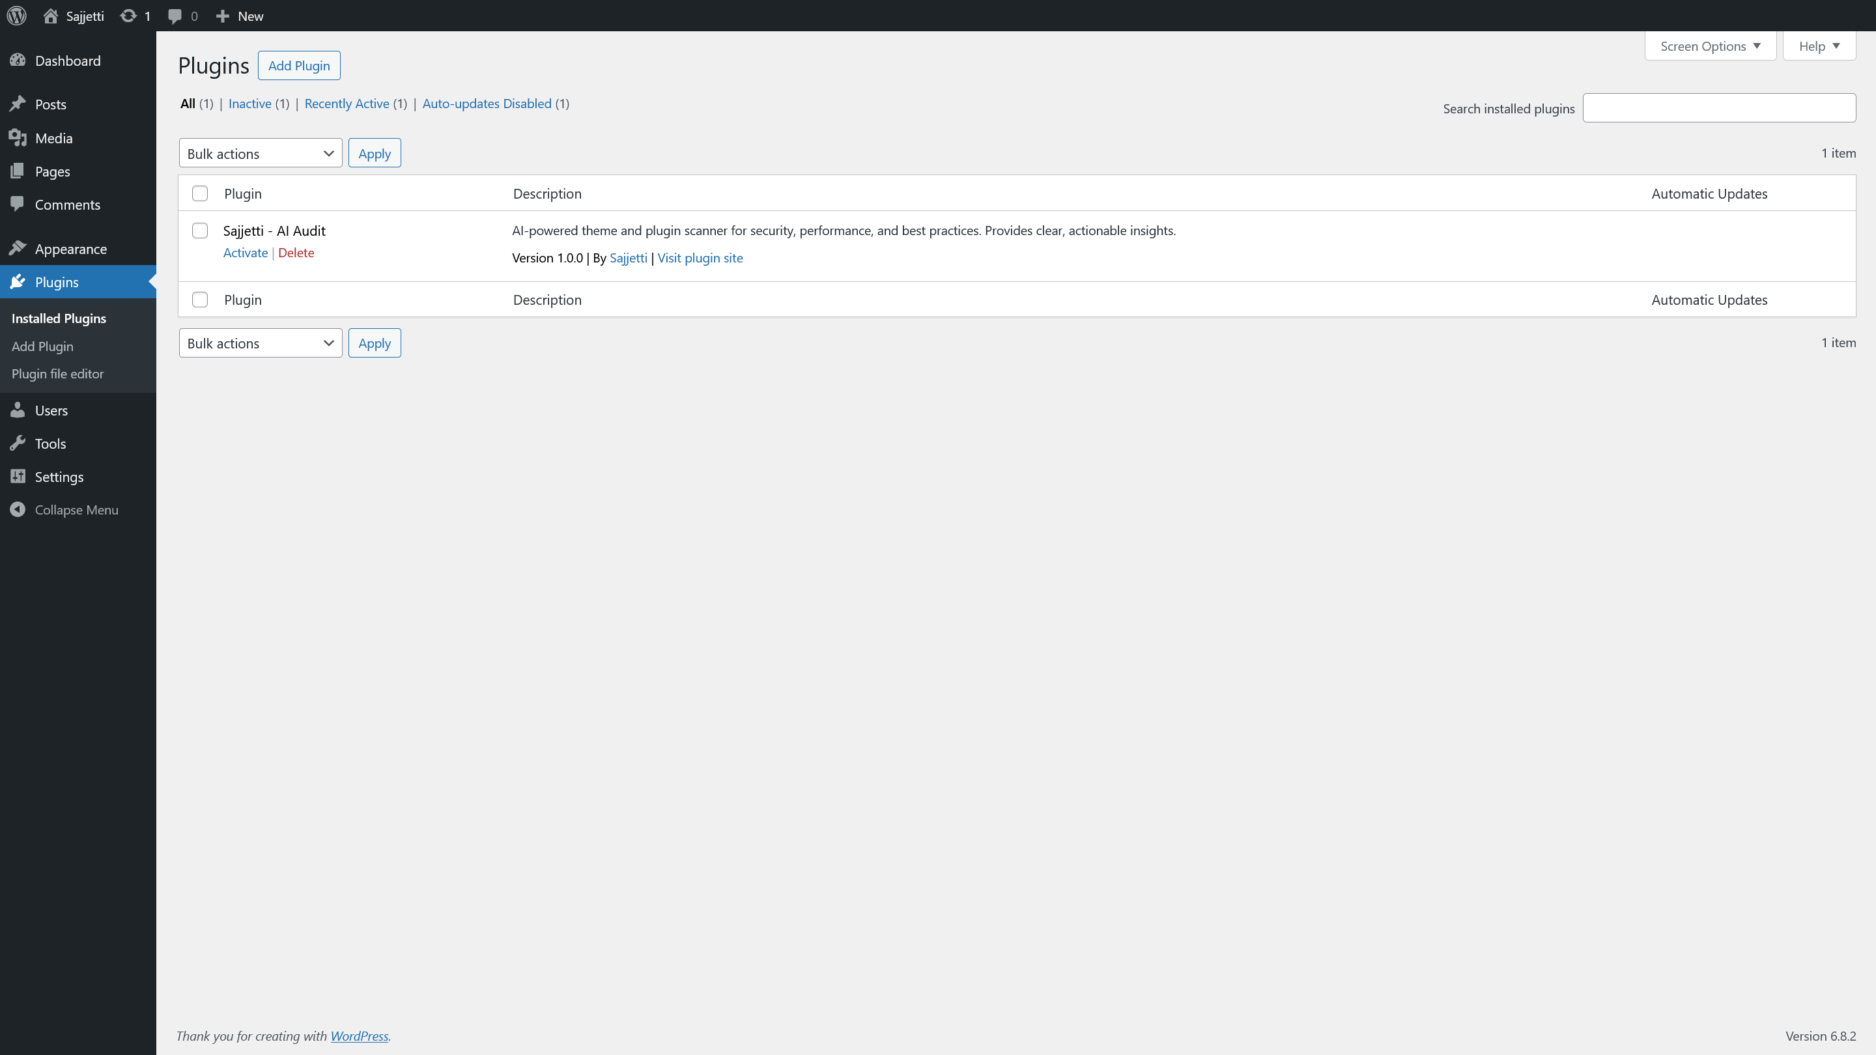The height and width of the screenshot is (1055, 1876).
Task: Expand the Screen Options panel
Action: pyautogui.click(x=1710, y=46)
